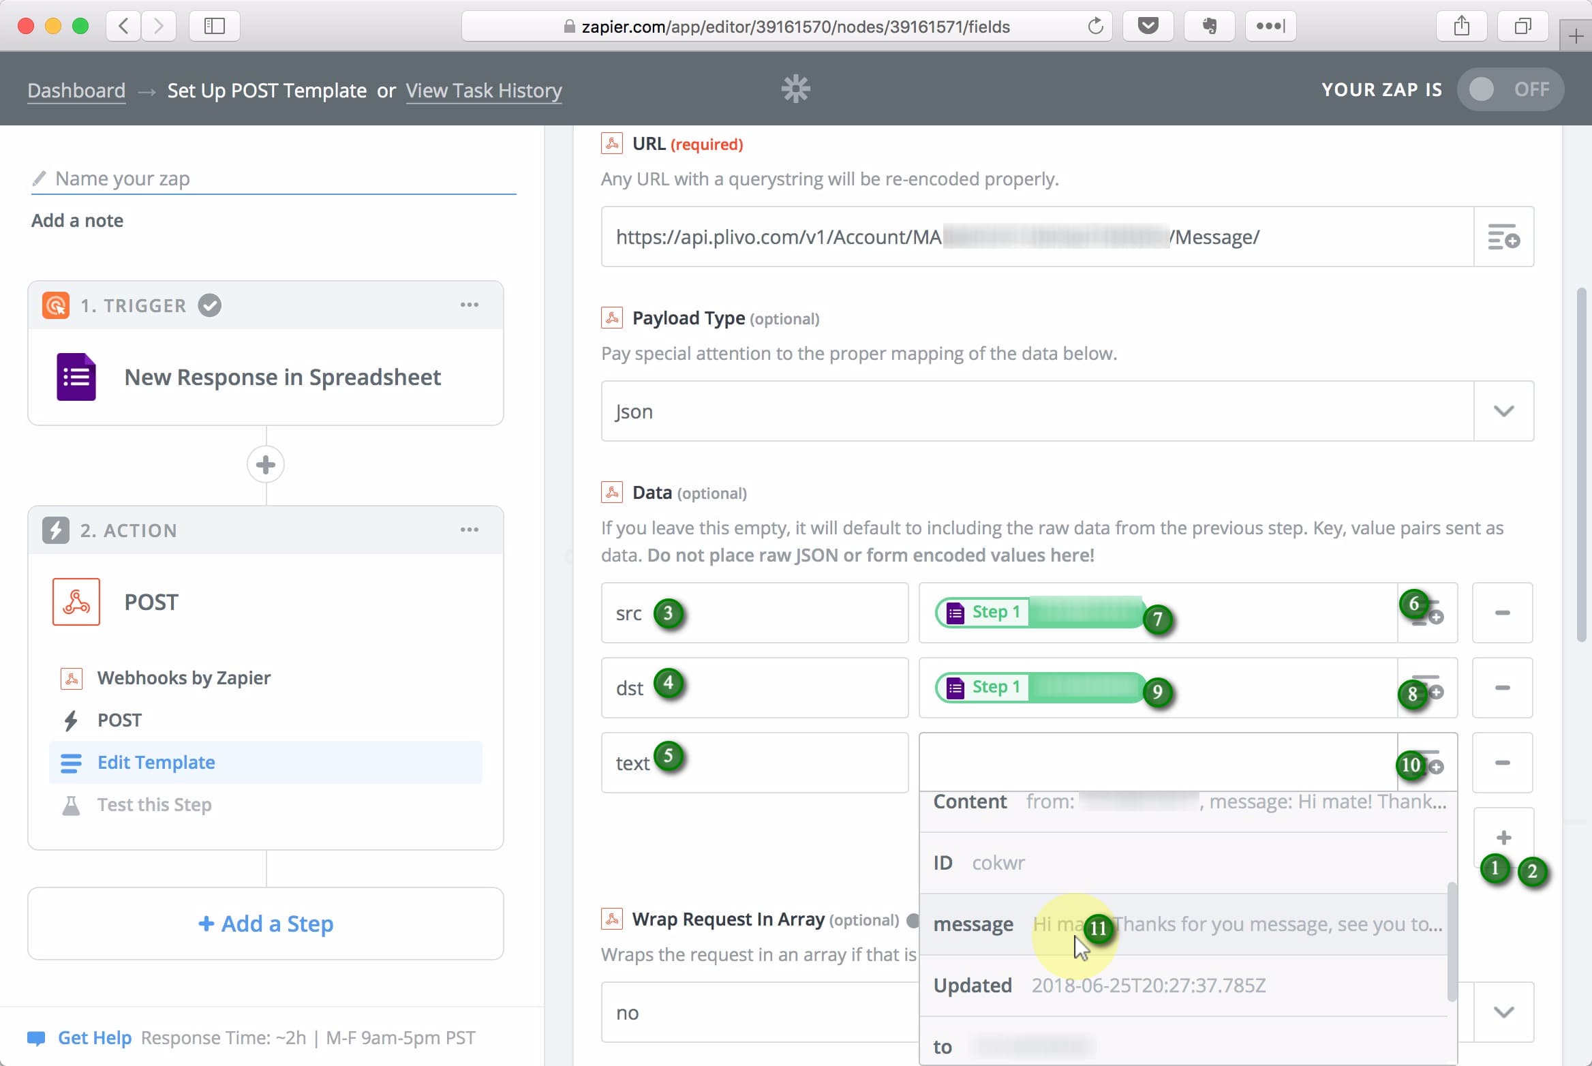
Task: Open the Trigger step options menu
Action: point(469,305)
